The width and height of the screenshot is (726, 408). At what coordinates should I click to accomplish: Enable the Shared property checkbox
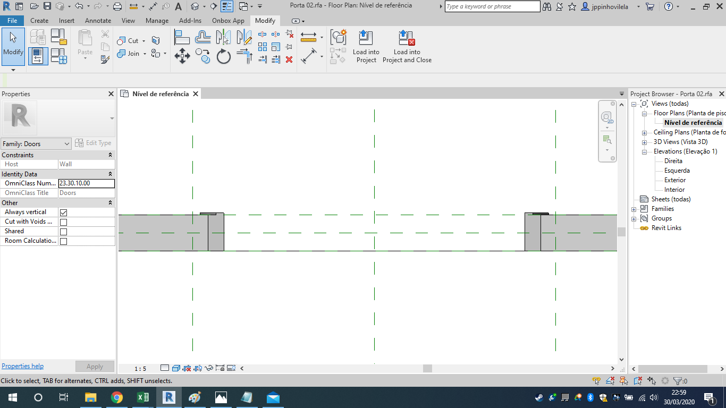[64, 231]
